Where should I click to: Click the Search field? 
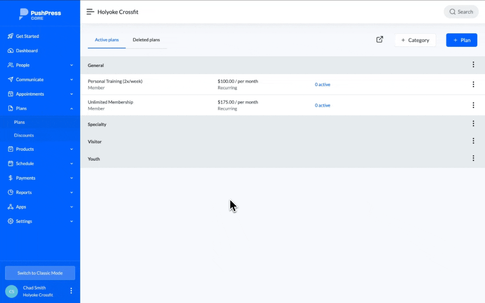[461, 12]
